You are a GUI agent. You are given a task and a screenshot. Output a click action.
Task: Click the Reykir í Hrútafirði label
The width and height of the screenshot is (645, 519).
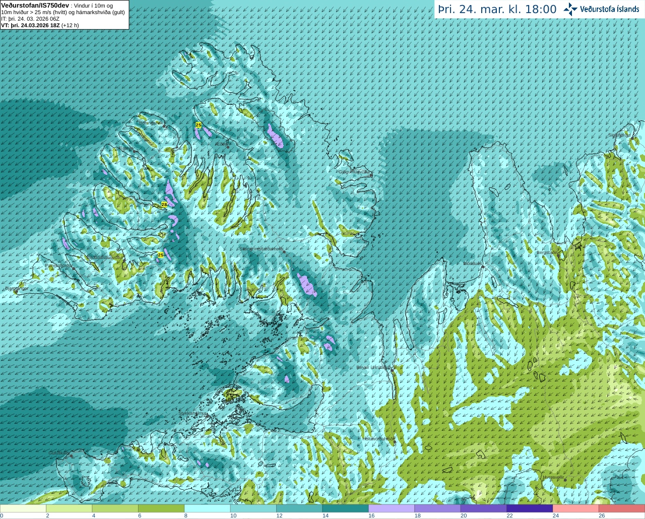click(373, 367)
